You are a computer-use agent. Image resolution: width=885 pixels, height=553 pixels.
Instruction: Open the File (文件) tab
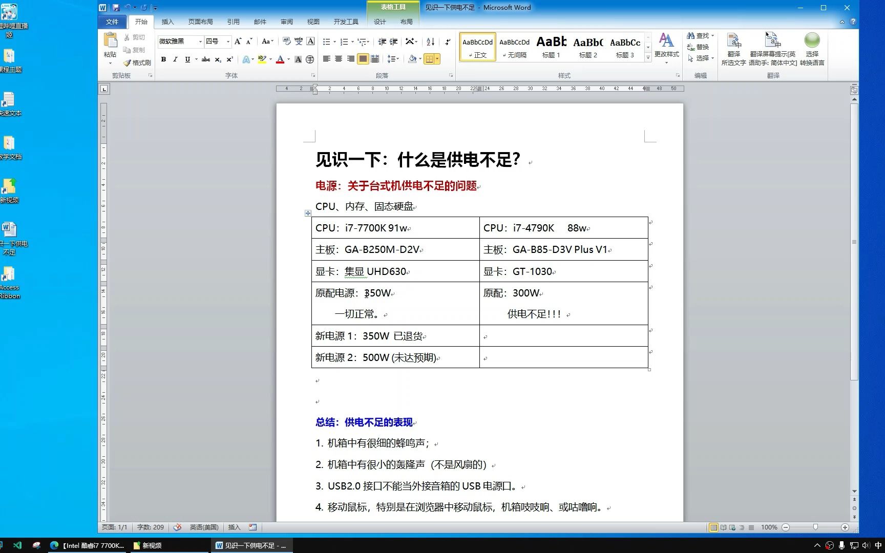pyautogui.click(x=112, y=22)
